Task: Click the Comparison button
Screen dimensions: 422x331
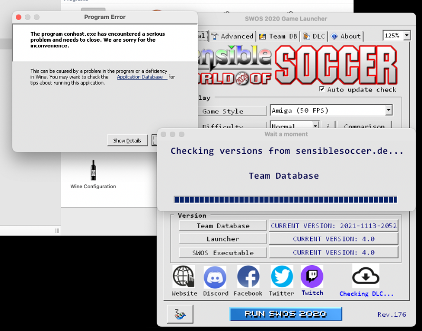Action: pos(365,126)
